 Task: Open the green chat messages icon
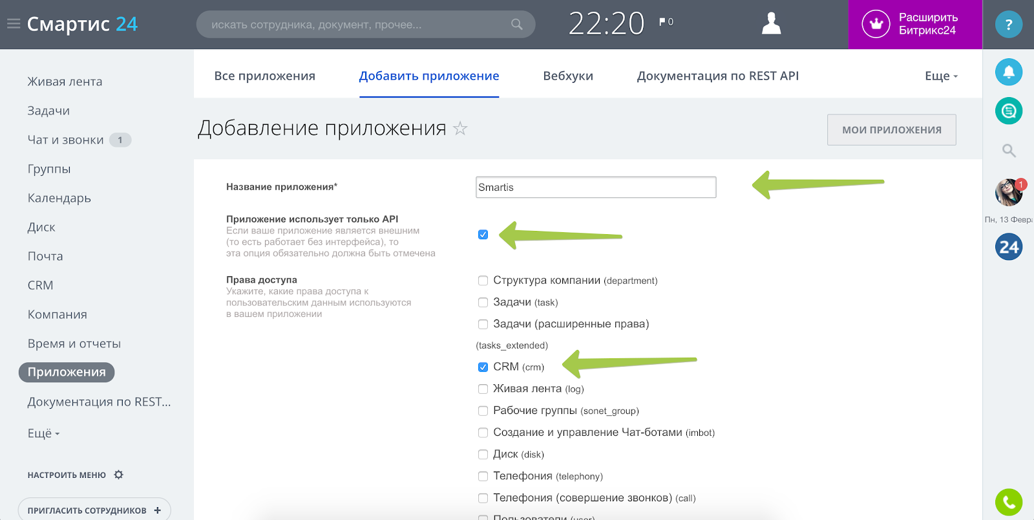[x=1008, y=111]
